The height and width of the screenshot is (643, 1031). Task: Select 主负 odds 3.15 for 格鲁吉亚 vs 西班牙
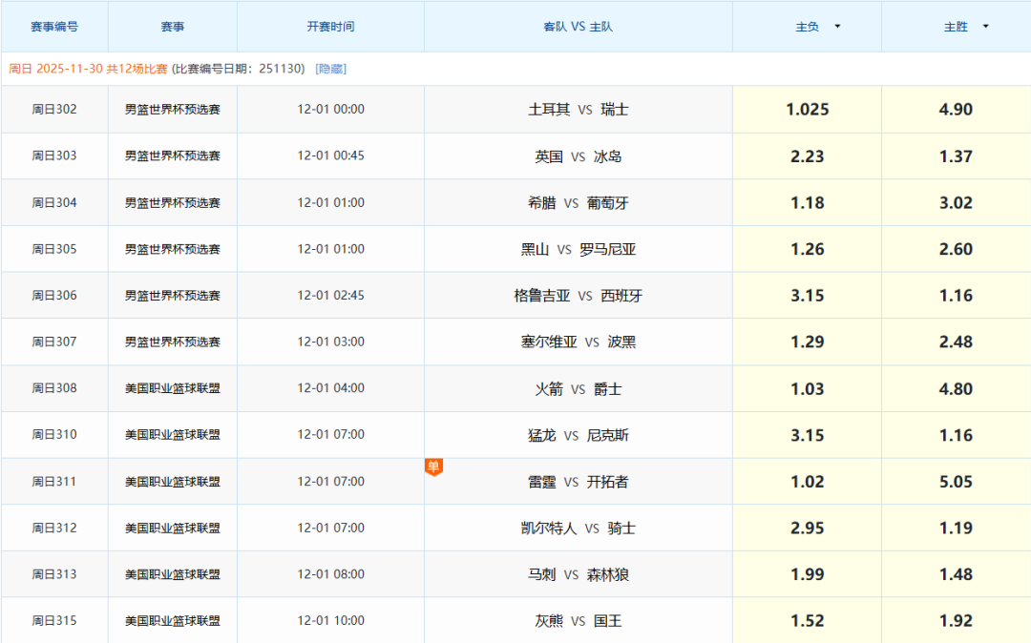[807, 296]
